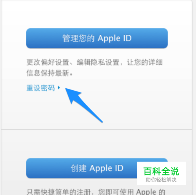This screenshot has height=195, width=196.
Task: Click the word 管理您的 in top button
Action: (x=78, y=38)
